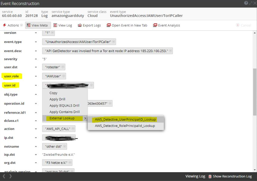257x181 pixels.
Task: Click the blurred ip.dst value box
Action: click(x=59, y=138)
